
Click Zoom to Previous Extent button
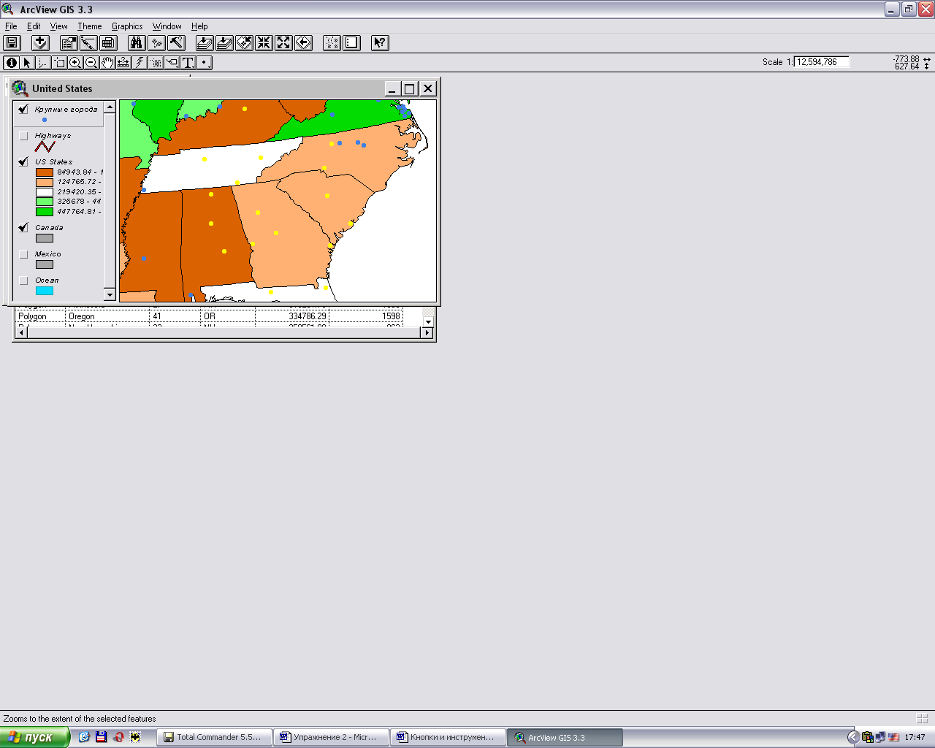(304, 43)
